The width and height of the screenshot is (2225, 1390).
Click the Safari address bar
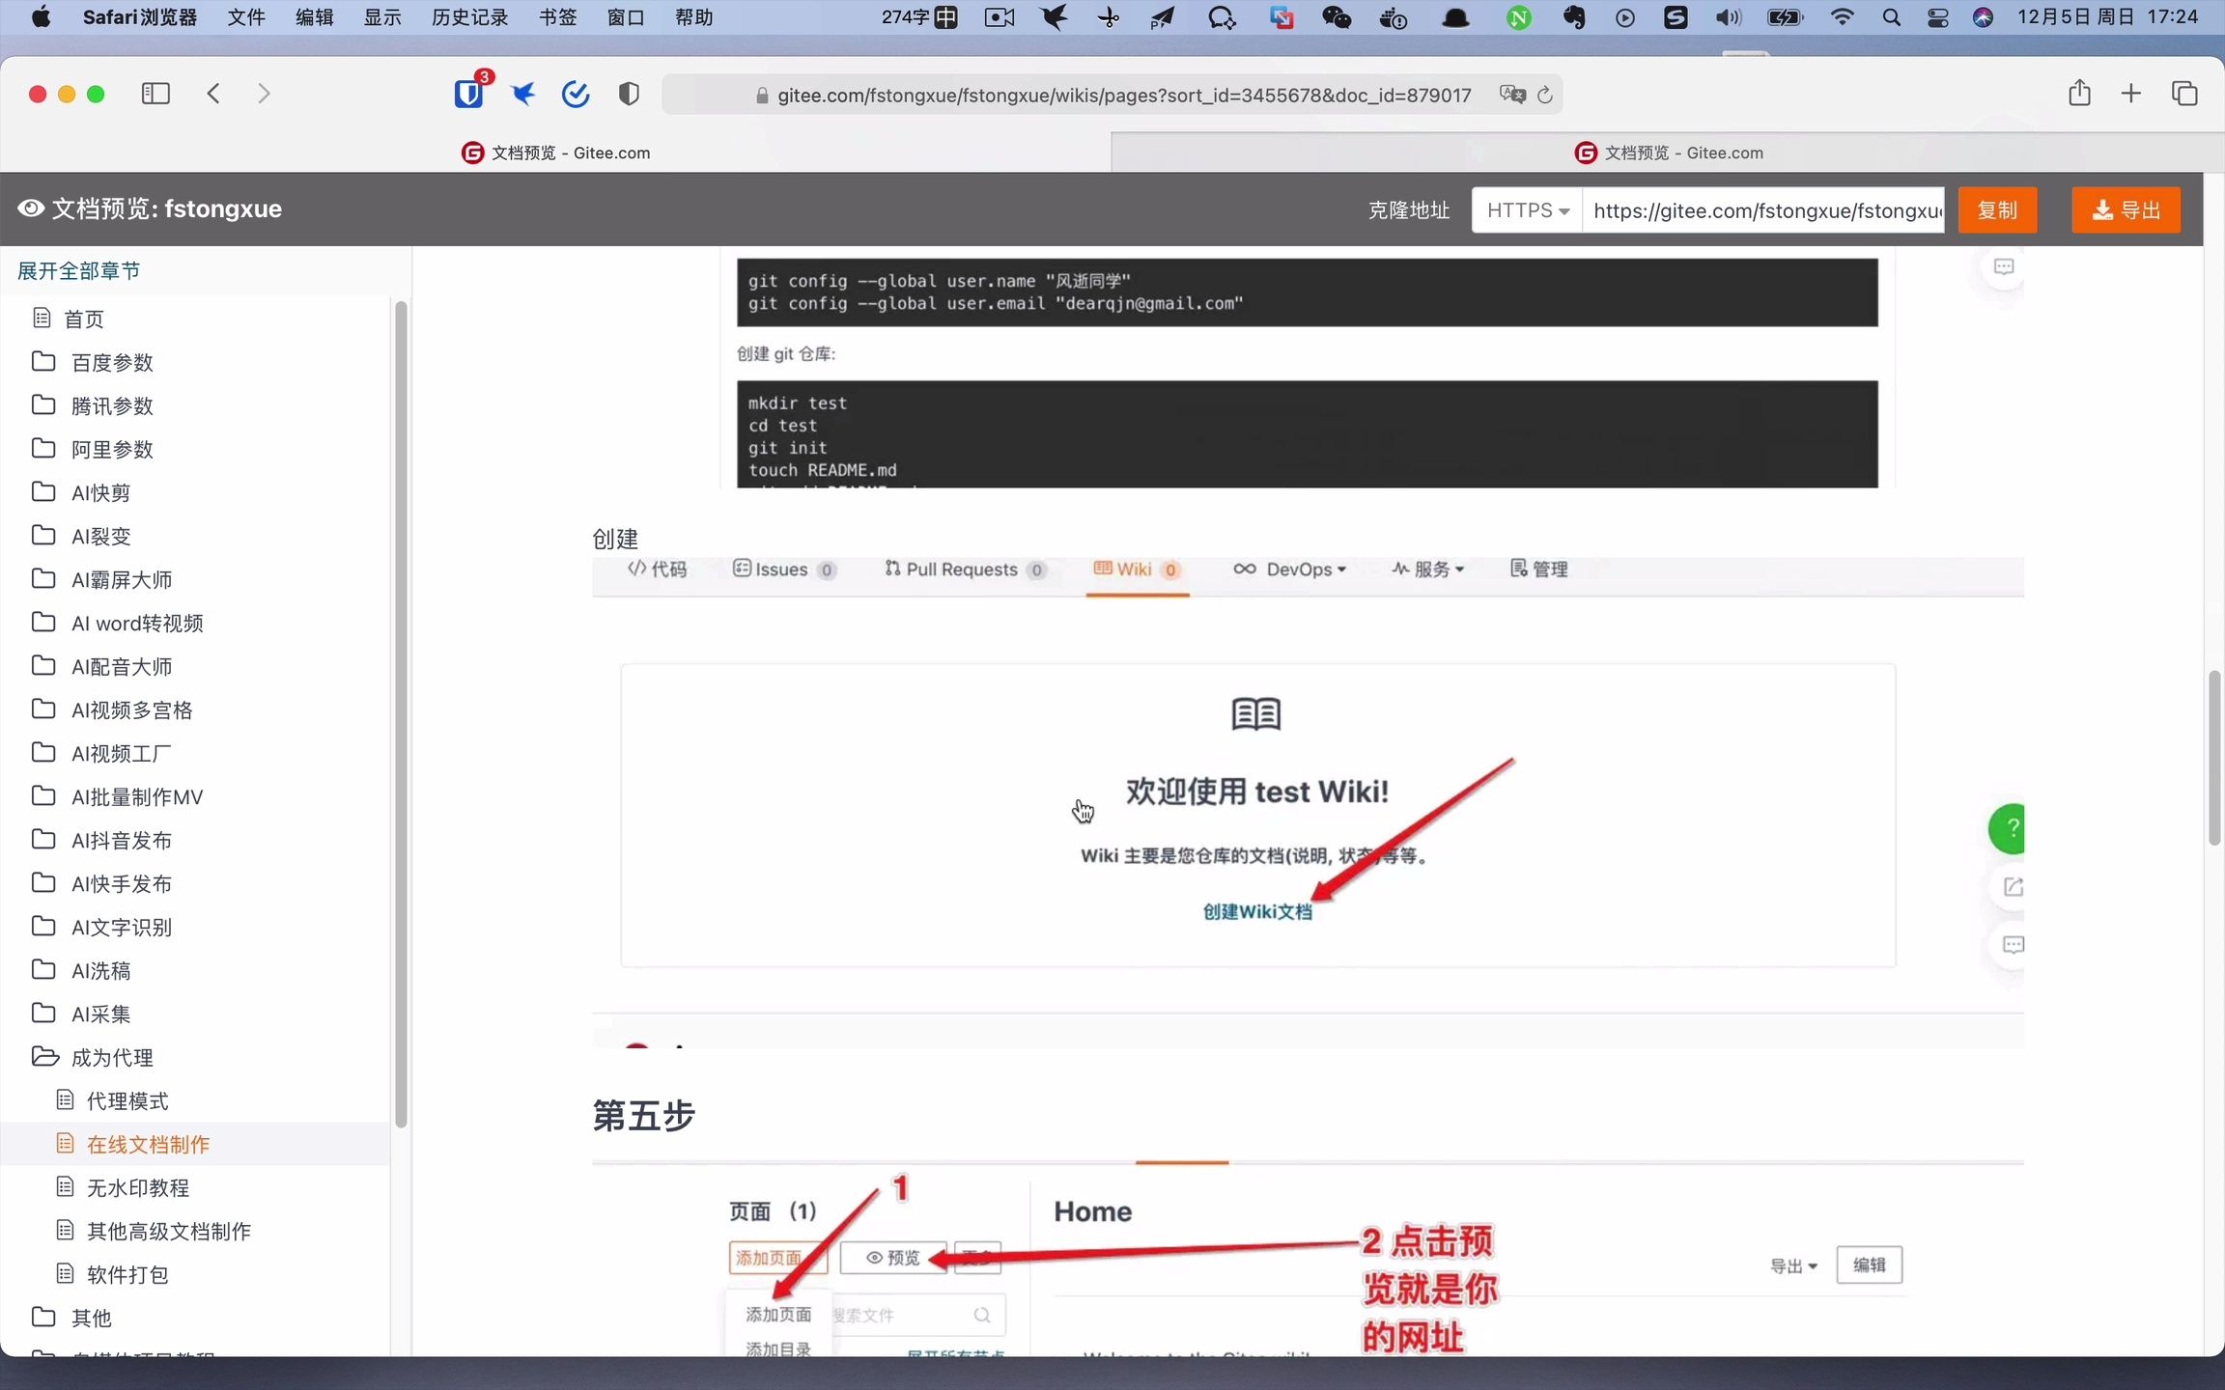pyautogui.click(x=1112, y=95)
